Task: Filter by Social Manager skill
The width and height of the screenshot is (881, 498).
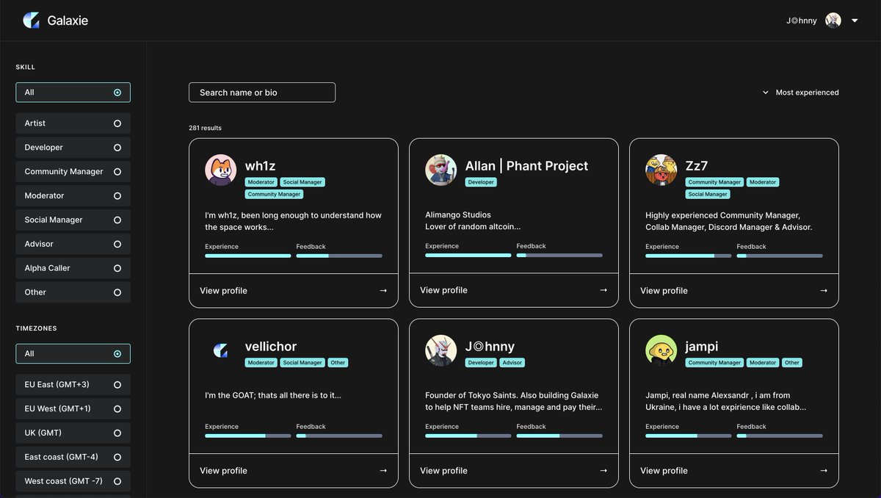Action: click(73, 220)
